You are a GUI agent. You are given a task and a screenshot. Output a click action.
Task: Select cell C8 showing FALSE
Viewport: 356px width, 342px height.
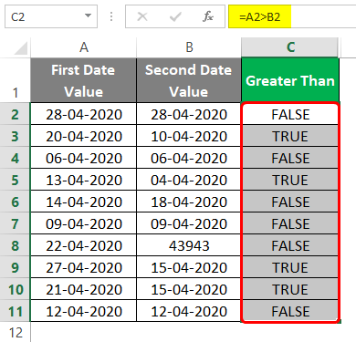pyautogui.click(x=290, y=245)
